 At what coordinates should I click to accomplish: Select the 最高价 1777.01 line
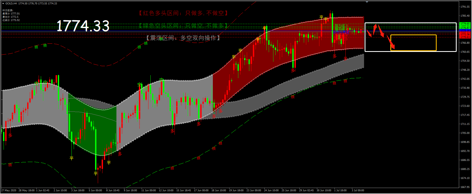pos(11,14)
